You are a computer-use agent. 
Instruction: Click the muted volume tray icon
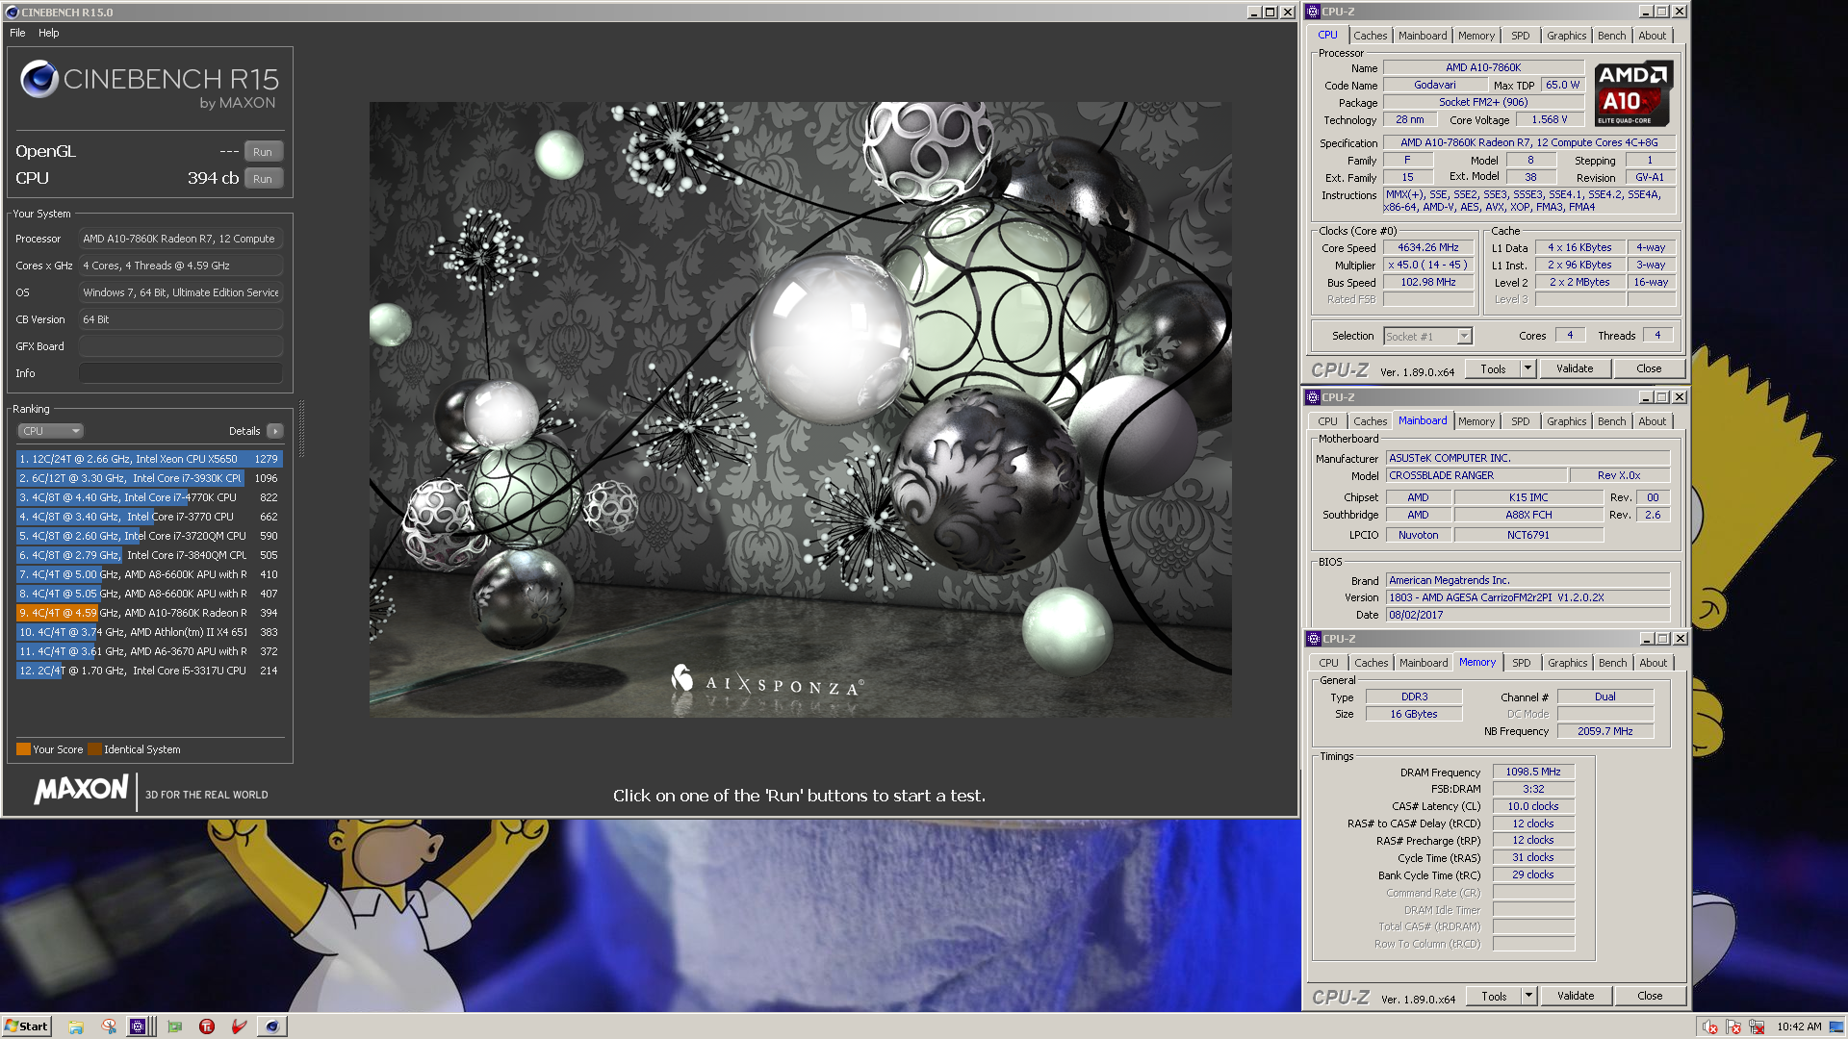click(x=1709, y=1026)
